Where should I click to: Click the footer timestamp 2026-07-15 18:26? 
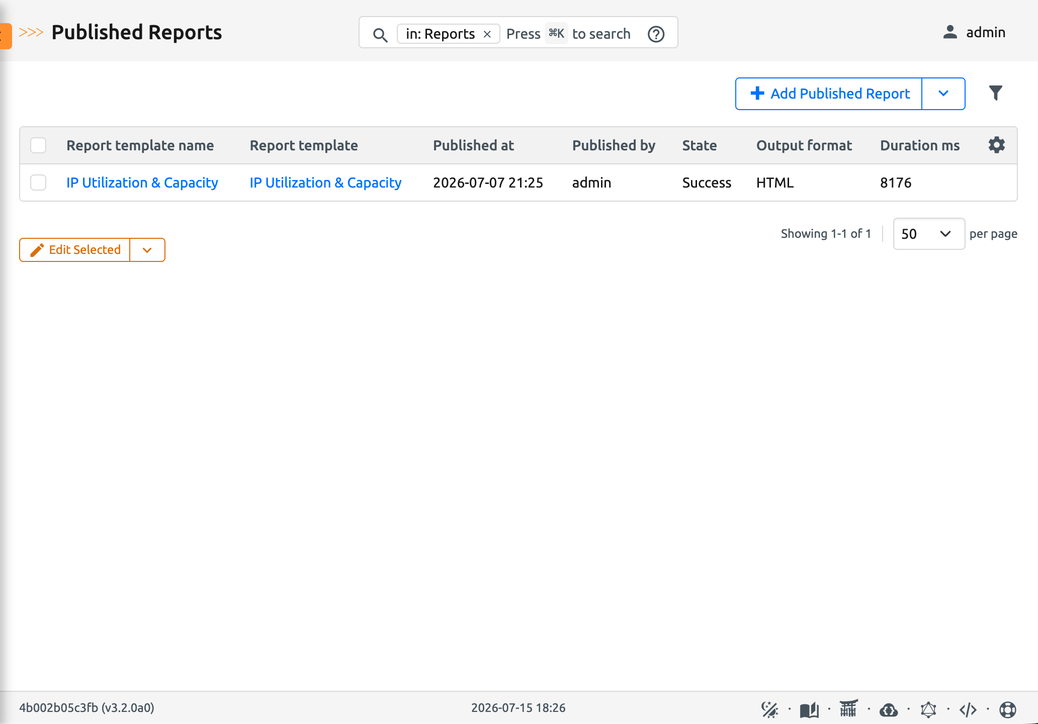click(518, 708)
